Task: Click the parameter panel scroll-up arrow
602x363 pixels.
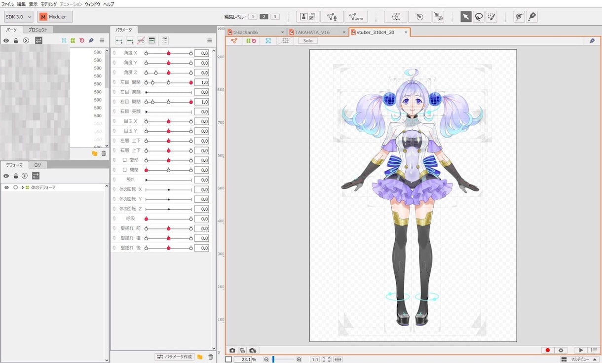Action: coord(214,50)
